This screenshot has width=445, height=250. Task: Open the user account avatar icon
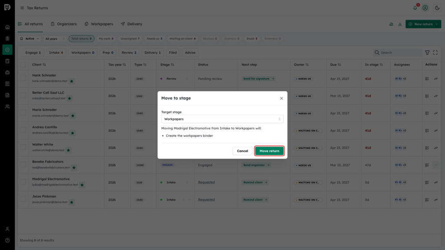[425, 8]
